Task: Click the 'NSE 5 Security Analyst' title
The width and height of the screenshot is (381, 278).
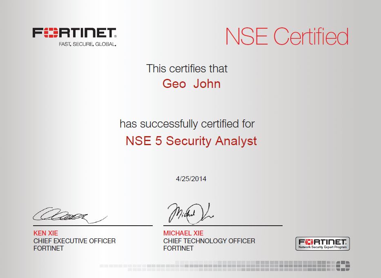Action: (x=191, y=141)
